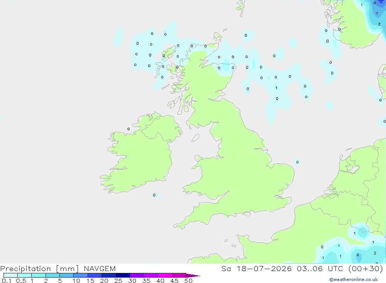This screenshot has height=283, width=386.
Task: Select the 1–2 mm legend swatch
Action: tap(38, 275)
